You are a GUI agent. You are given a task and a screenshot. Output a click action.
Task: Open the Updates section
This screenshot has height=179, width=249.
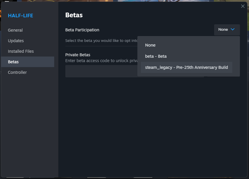(x=16, y=41)
